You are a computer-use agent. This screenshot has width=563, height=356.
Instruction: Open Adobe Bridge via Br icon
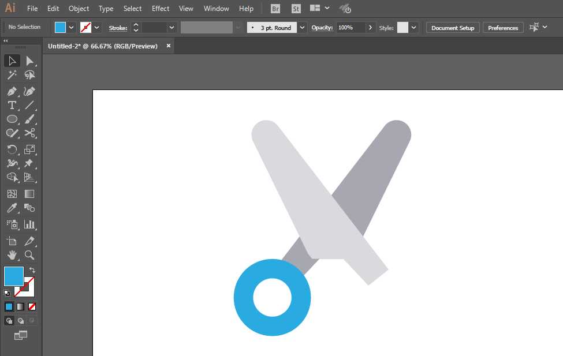pos(275,9)
